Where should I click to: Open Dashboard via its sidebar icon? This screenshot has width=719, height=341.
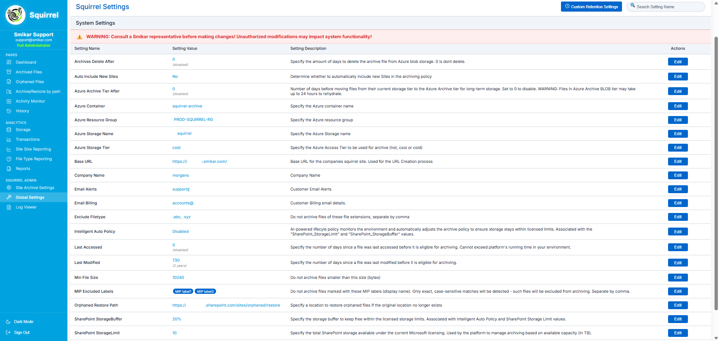[9, 62]
